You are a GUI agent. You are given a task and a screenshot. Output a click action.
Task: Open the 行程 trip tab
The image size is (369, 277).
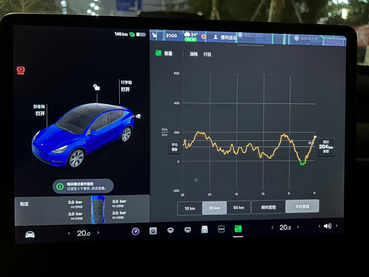pos(207,54)
